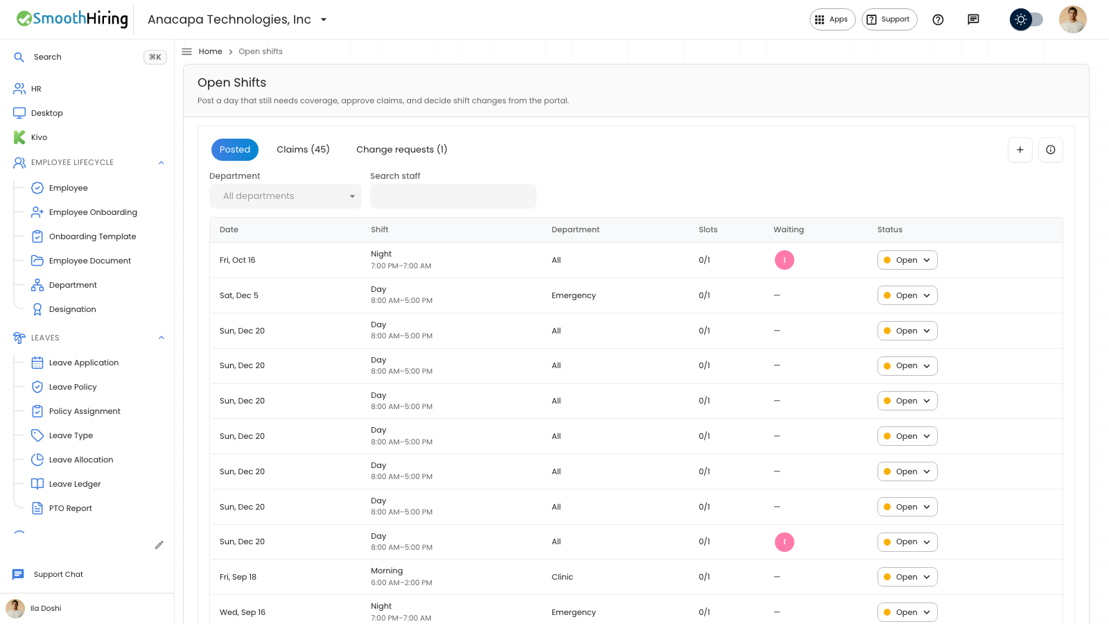Open Department sidebar icon
Viewport: 1109px width, 624px height.
click(37, 285)
